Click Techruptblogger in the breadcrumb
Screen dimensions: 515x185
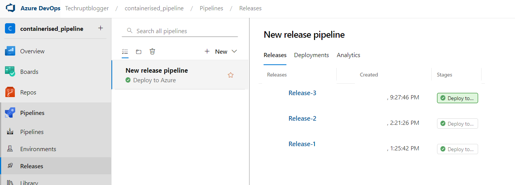pyautogui.click(x=87, y=8)
